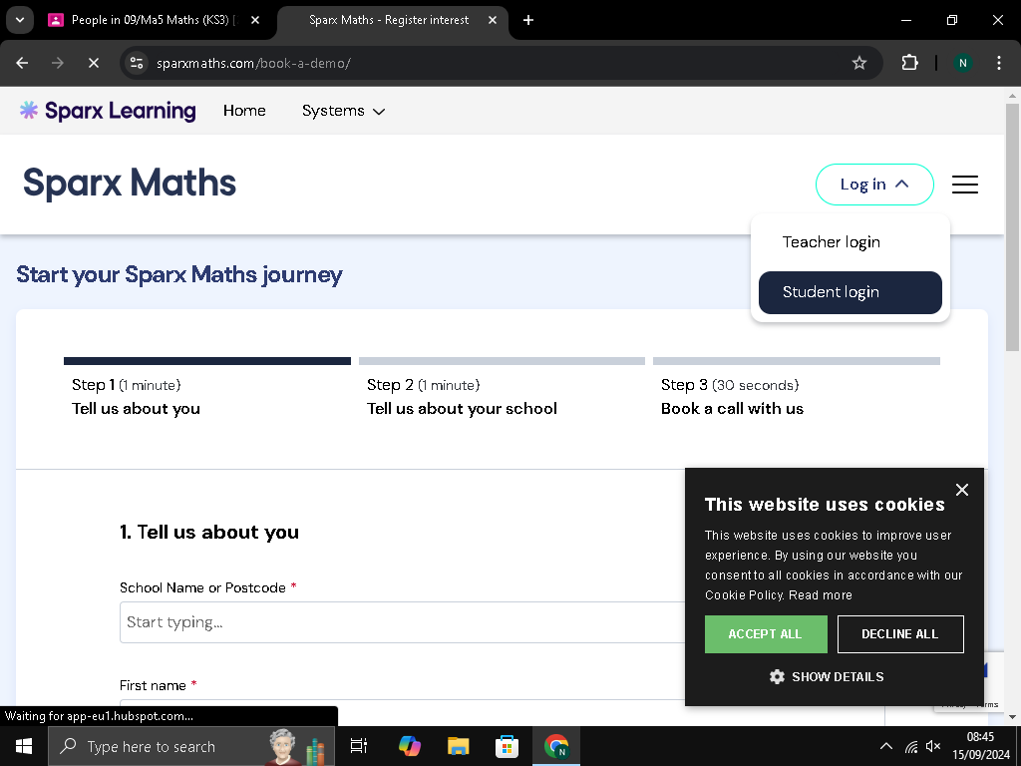Click Accept All cookies button
The height and width of the screenshot is (766, 1021).
tap(766, 634)
